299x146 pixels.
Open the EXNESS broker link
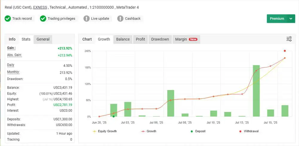click(40, 7)
